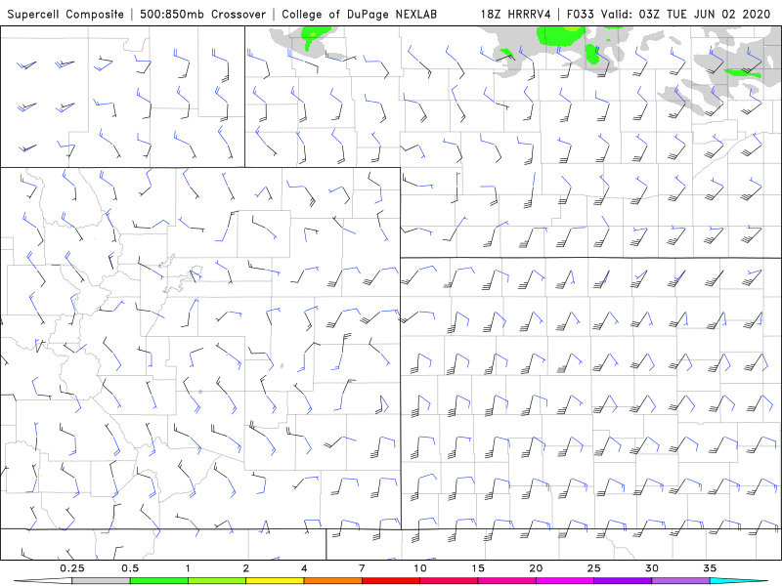Pick the bright green legend swatch between 0.5 and 1
Viewport: 782px width, 586px height.
[x=158, y=581]
